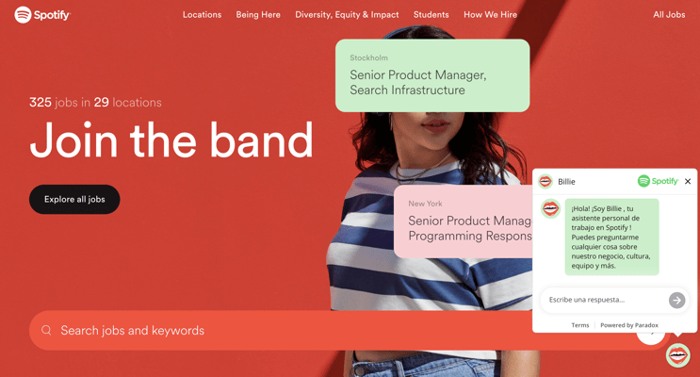Screen dimensions: 700x377
Task: Focus the Search jobs and keywords field
Action: click(x=285, y=330)
